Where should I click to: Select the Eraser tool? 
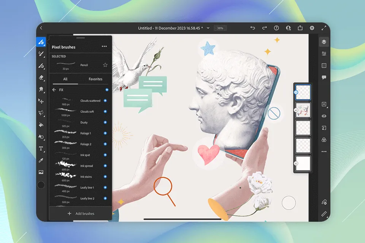coord(41,77)
